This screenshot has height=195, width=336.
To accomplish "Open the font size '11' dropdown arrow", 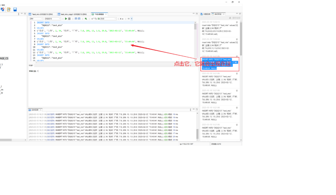I will pos(132,19).
